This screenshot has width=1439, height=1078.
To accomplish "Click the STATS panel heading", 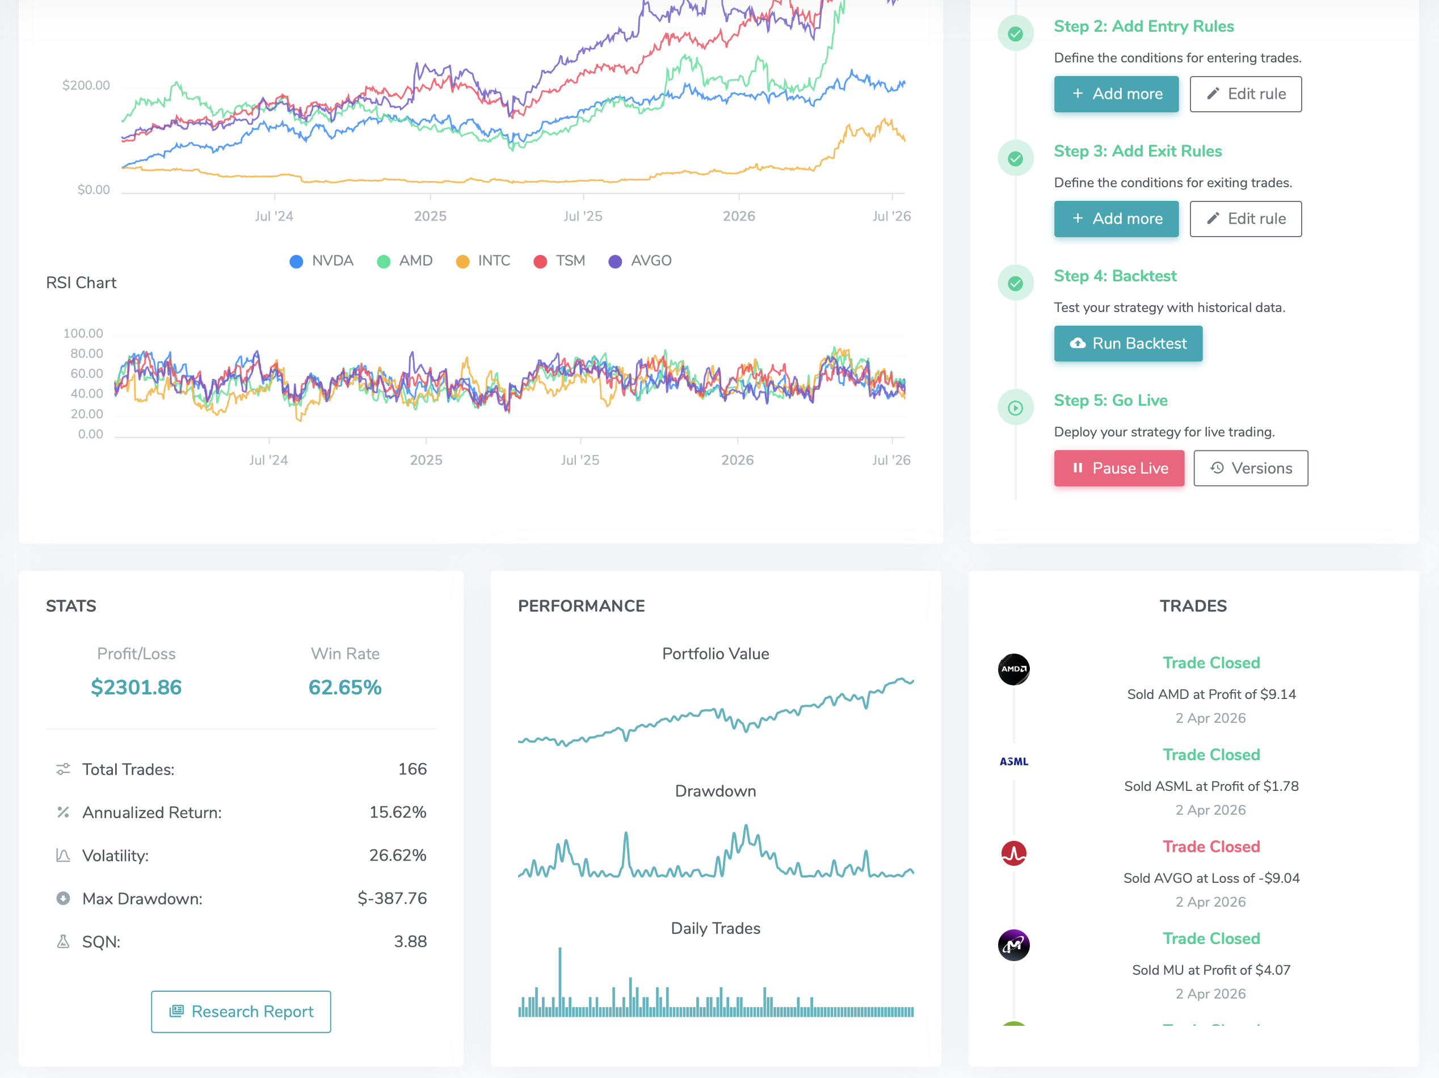I will (x=71, y=606).
